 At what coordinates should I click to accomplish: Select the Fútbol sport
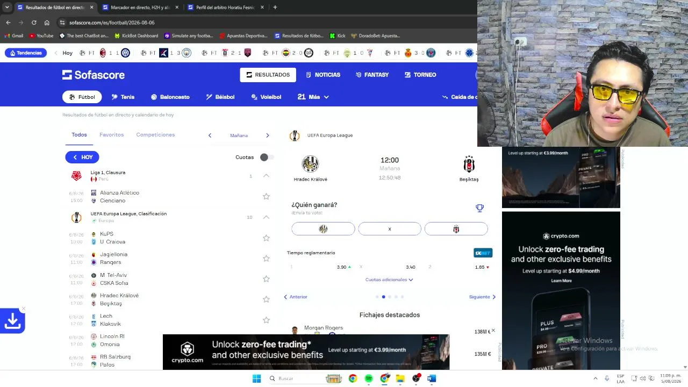click(82, 97)
